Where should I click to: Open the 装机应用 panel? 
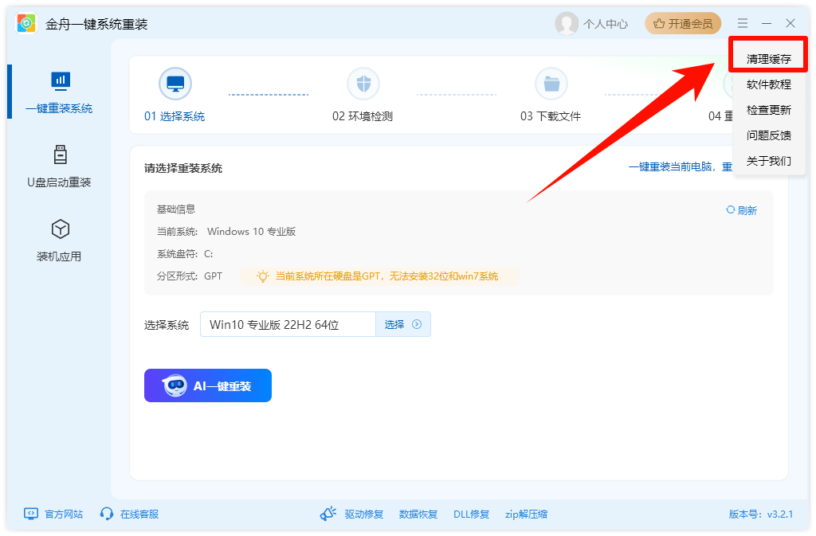tap(60, 239)
